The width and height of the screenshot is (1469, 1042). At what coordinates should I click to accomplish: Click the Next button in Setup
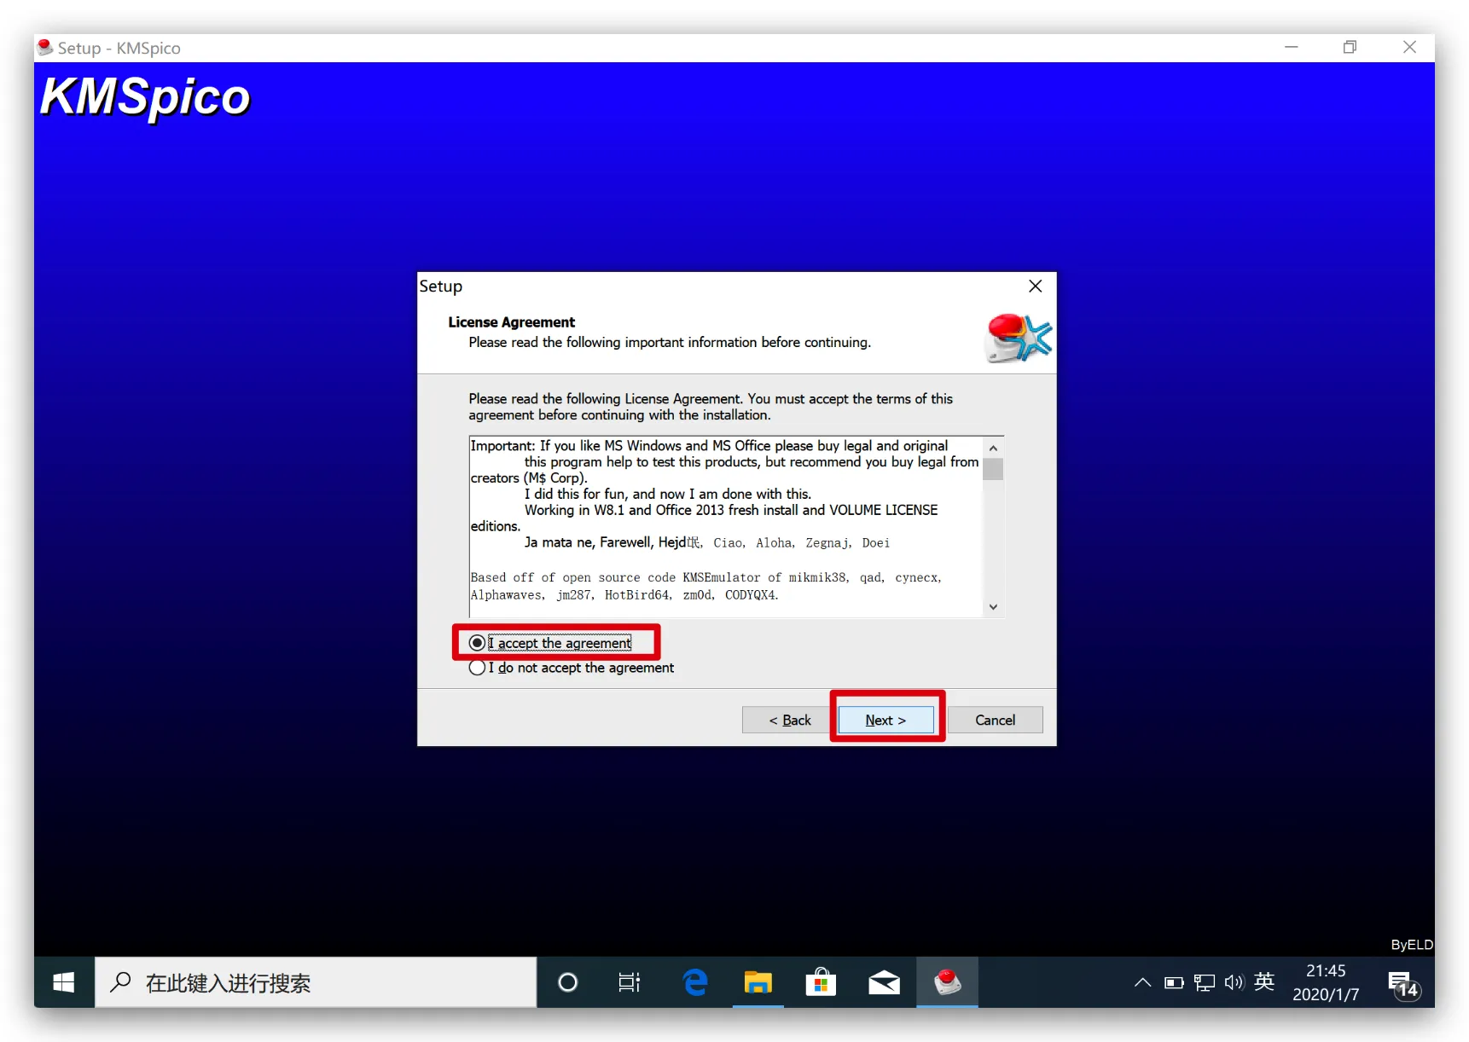[x=885, y=720]
